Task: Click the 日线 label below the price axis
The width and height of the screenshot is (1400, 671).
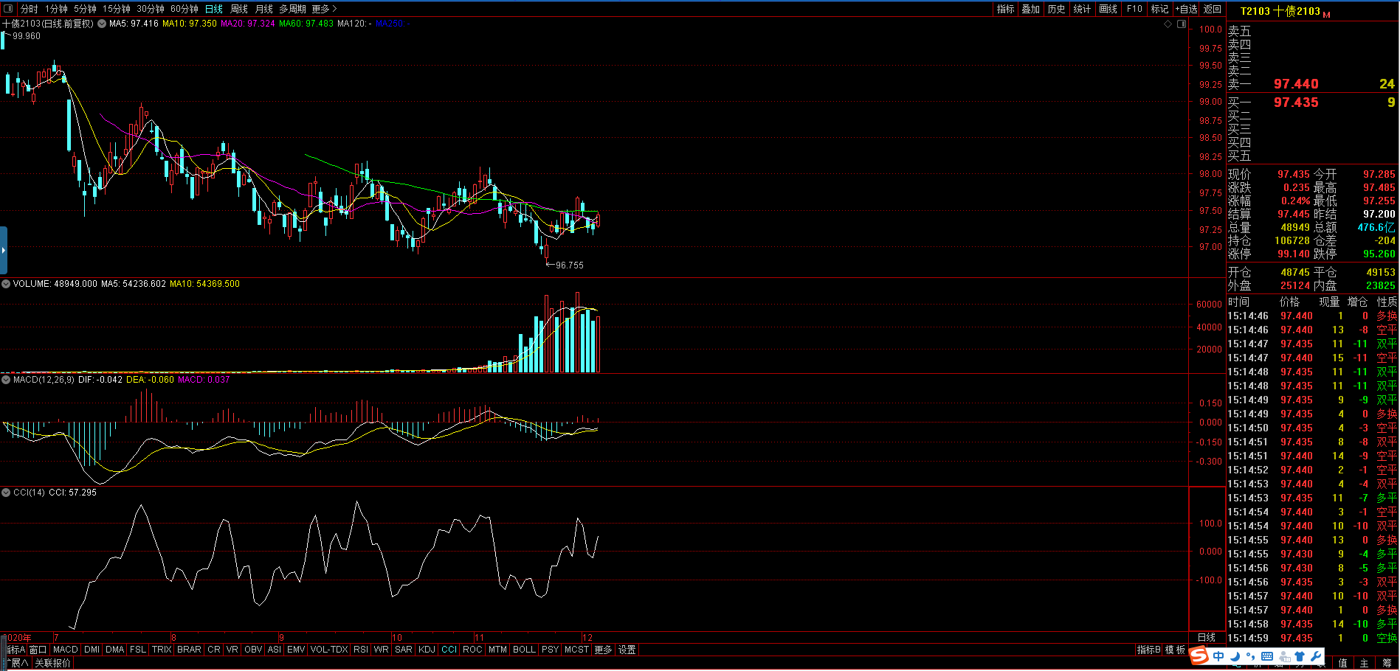Action: click(1207, 637)
